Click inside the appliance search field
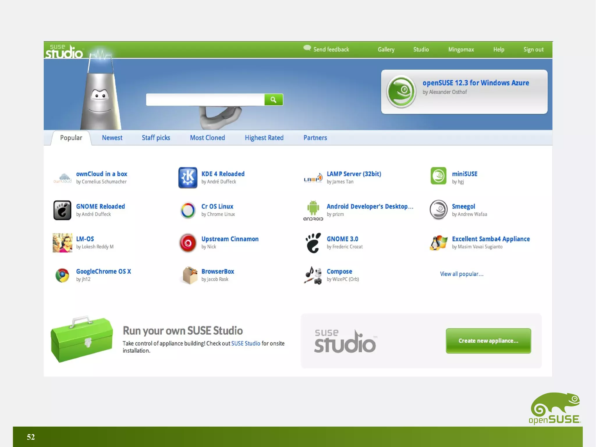Image resolution: width=596 pixels, height=447 pixels. click(x=205, y=100)
